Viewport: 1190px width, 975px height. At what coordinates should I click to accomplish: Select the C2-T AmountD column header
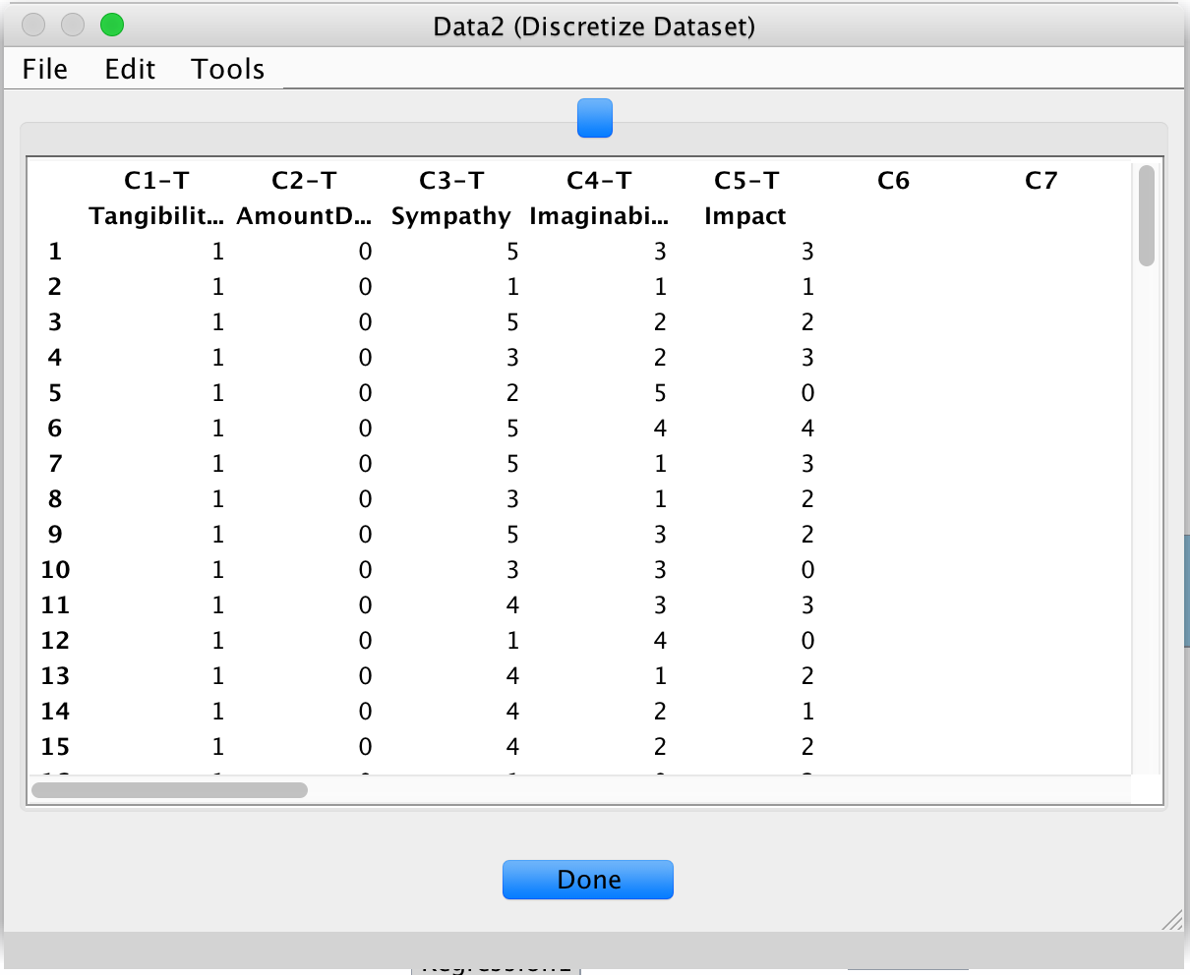tap(303, 197)
